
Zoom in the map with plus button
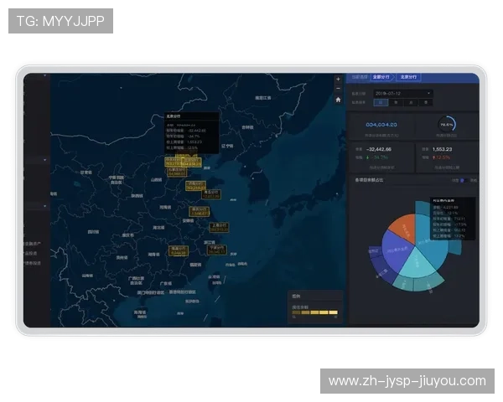338,80
